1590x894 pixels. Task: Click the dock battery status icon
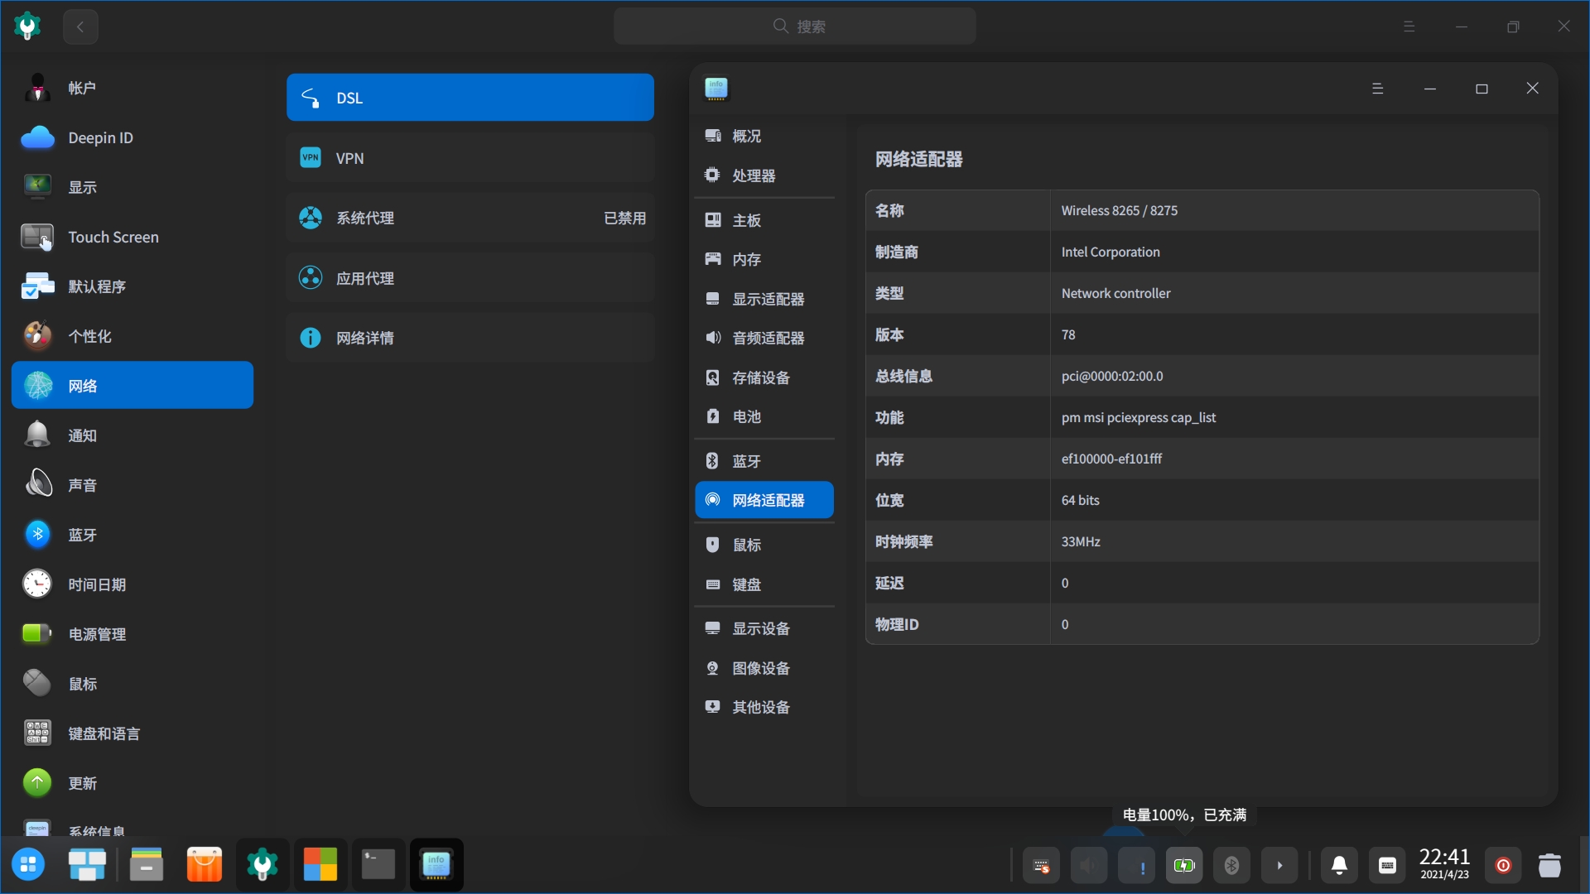point(1184,866)
